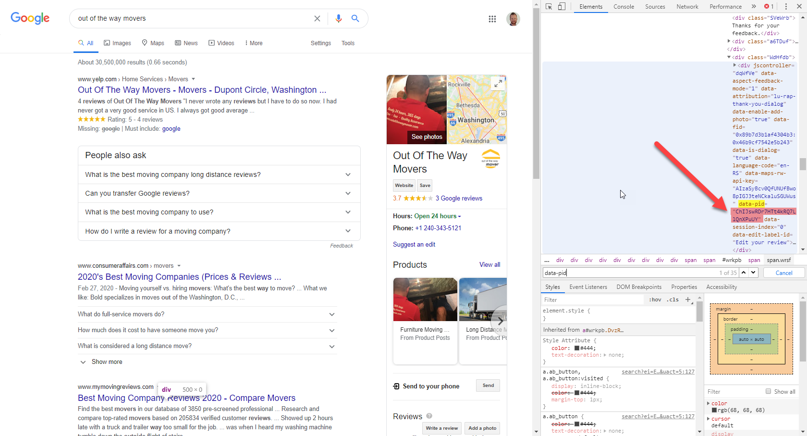Focus the Styles pane Filter field
This screenshot has height=436, width=807.
pos(593,299)
